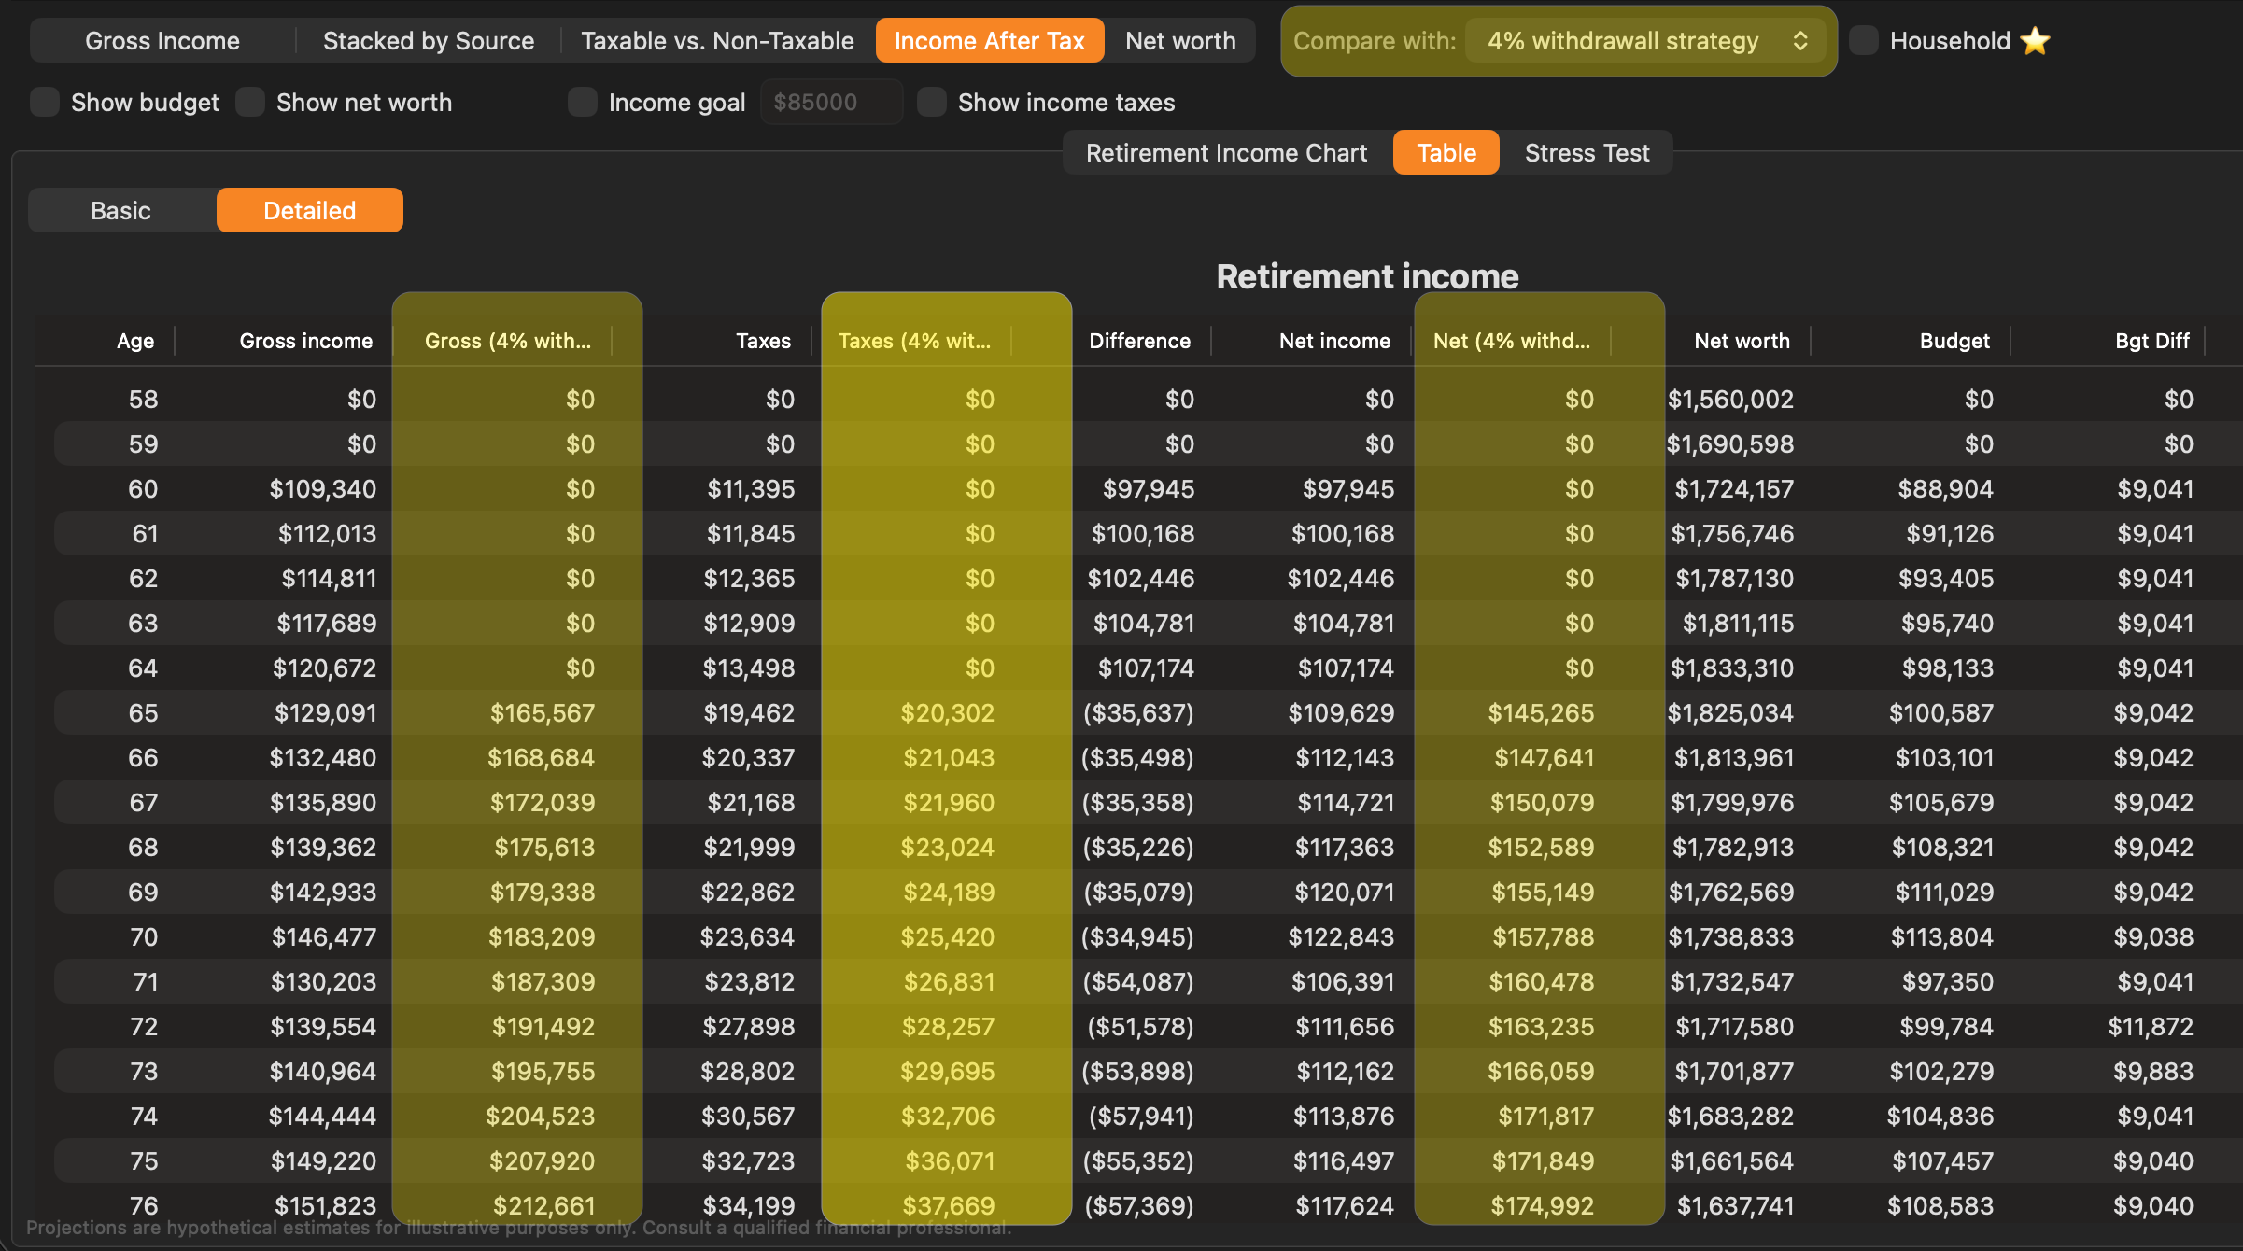Click net worth $1,560,002

click(1730, 399)
